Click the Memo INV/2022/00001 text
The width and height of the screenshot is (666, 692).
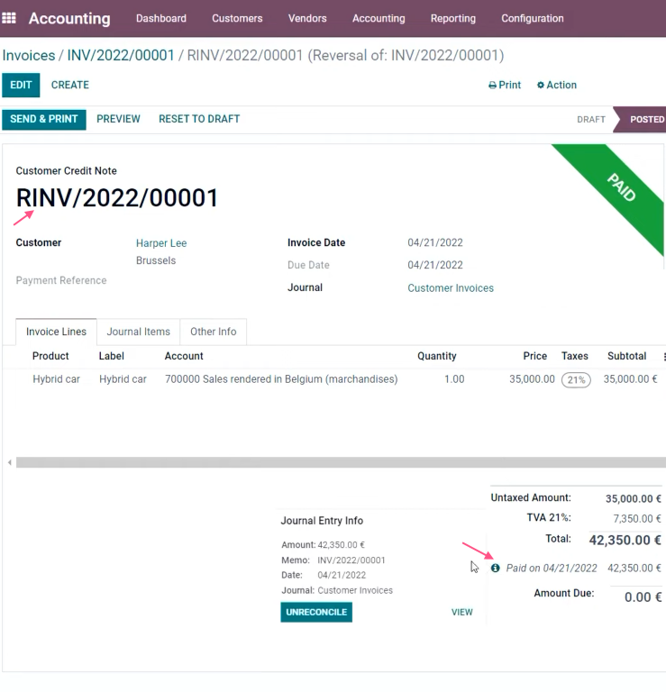[x=351, y=560]
